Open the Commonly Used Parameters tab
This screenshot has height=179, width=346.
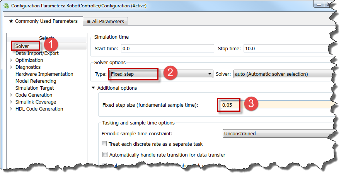(x=43, y=21)
